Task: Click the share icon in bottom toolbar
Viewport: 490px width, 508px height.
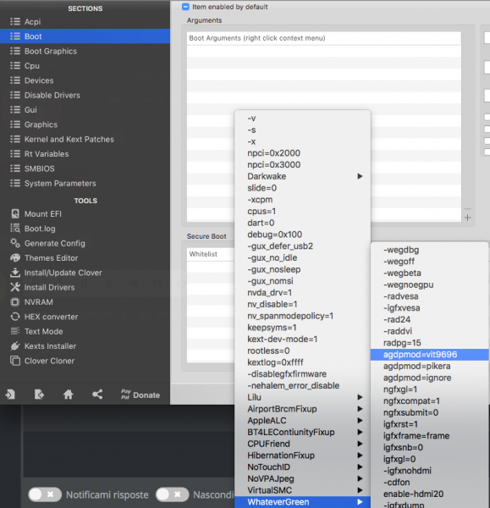Action: click(97, 395)
